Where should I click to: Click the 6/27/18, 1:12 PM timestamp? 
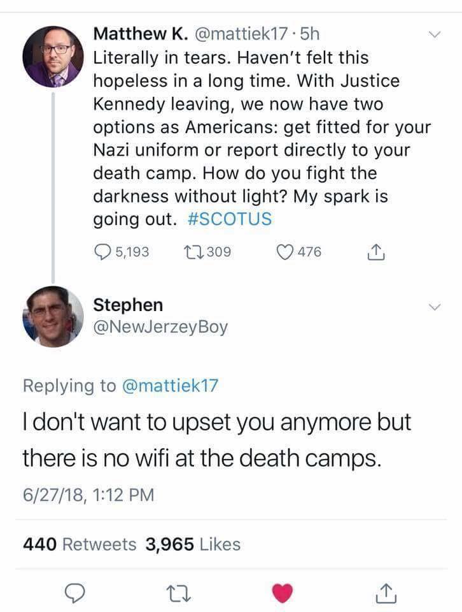point(88,495)
